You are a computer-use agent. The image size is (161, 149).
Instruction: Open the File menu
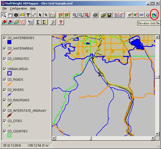[x=4, y=8]
